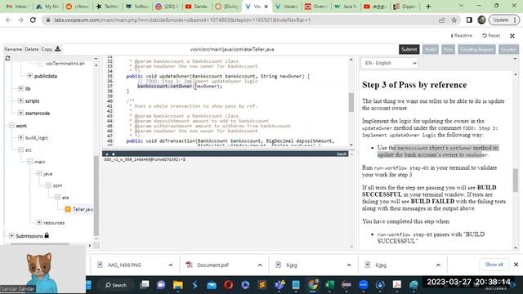Viewport: 523px width, 294px height.
Task: Open File Explorer from the taskbar
Action: tap(178, 285)
